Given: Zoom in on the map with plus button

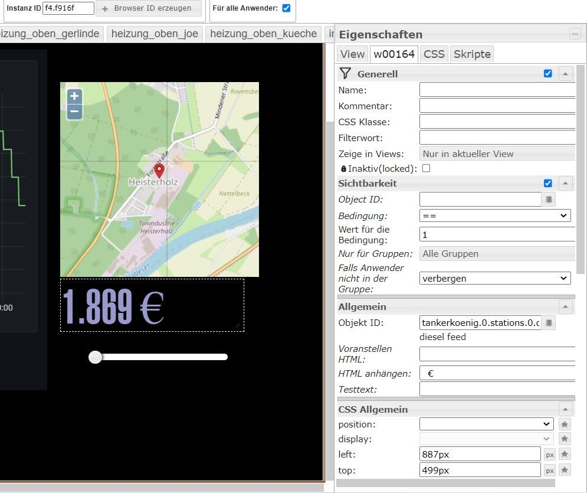Looking at the screenshot, I should click(74, 96).
